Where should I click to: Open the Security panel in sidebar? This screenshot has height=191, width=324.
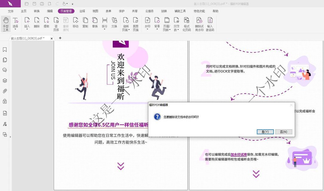pos(5,101)
